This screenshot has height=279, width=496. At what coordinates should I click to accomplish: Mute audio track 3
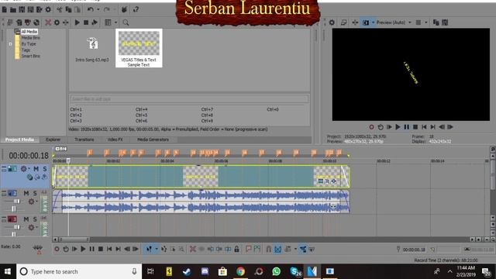[x=26, y=219]
